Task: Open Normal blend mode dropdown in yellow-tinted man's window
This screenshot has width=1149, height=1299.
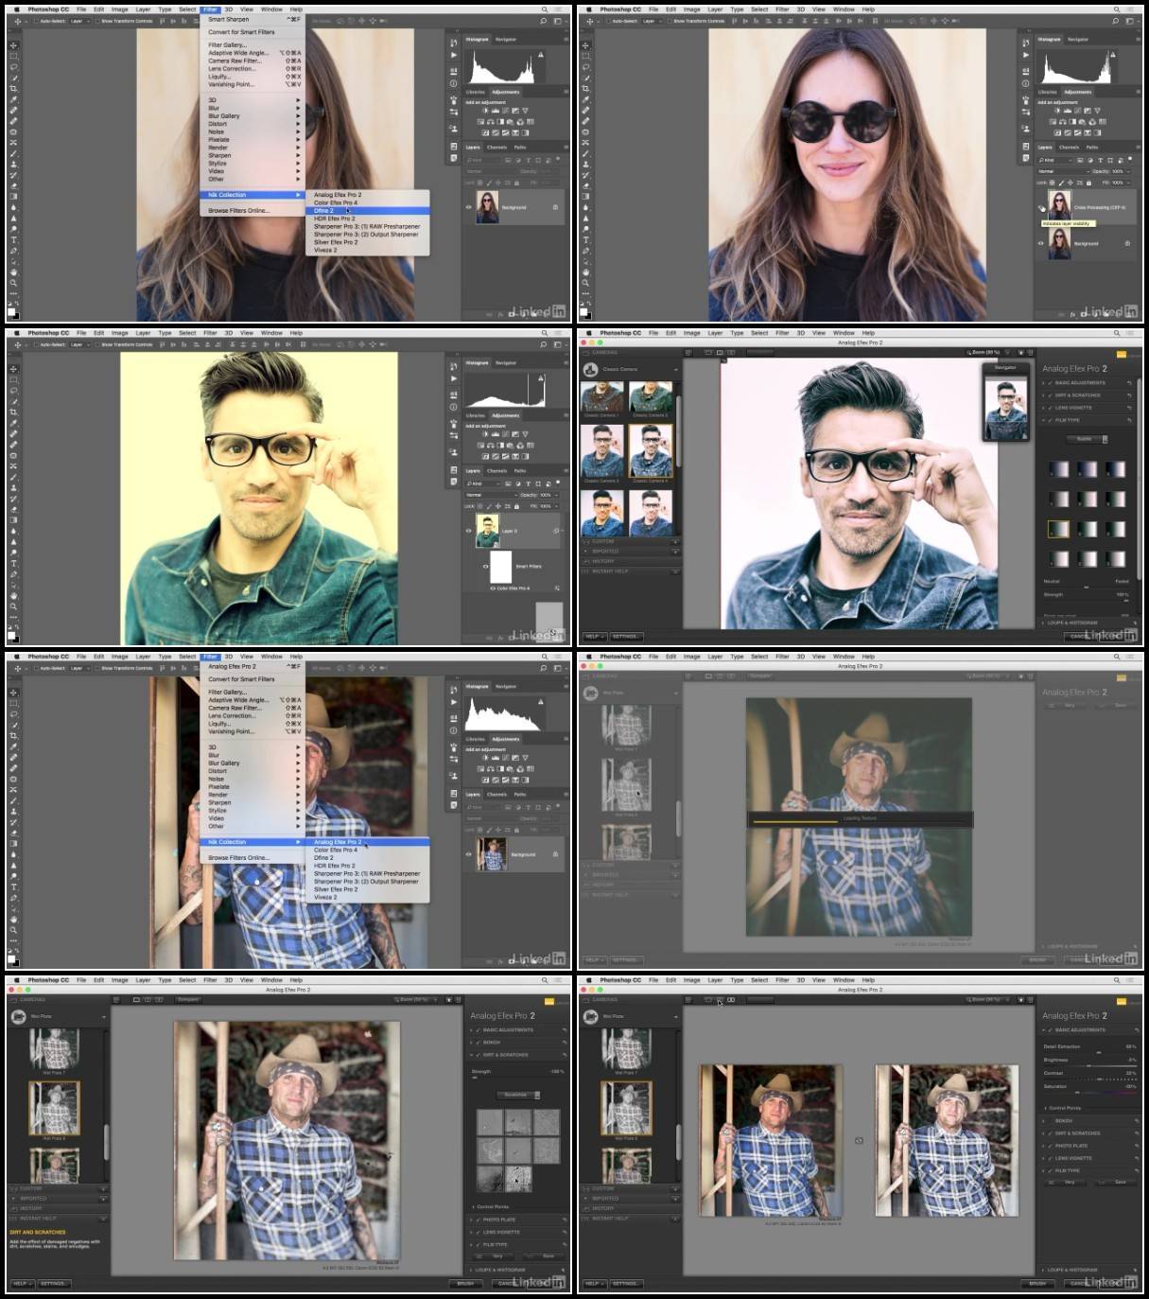Action: [491, 495]
